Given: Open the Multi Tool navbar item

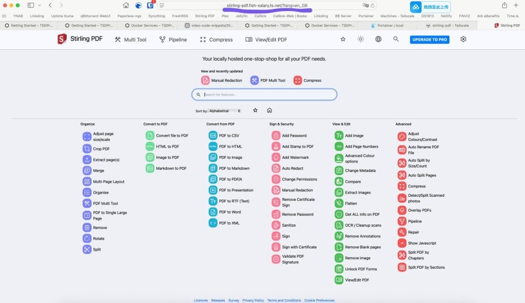Looking at the screenshot, I should (x=130, y=40).
